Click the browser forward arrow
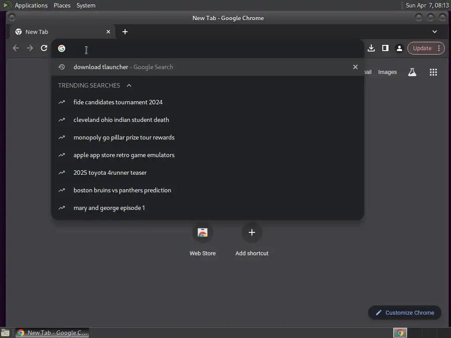 pos(30,48)
